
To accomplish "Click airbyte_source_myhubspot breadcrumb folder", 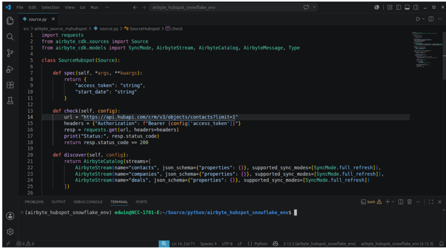I will click(x=61, y=29).
